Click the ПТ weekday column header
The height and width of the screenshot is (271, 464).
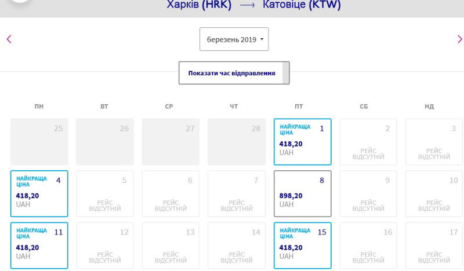pyautogui.click(x=299, y=107)
